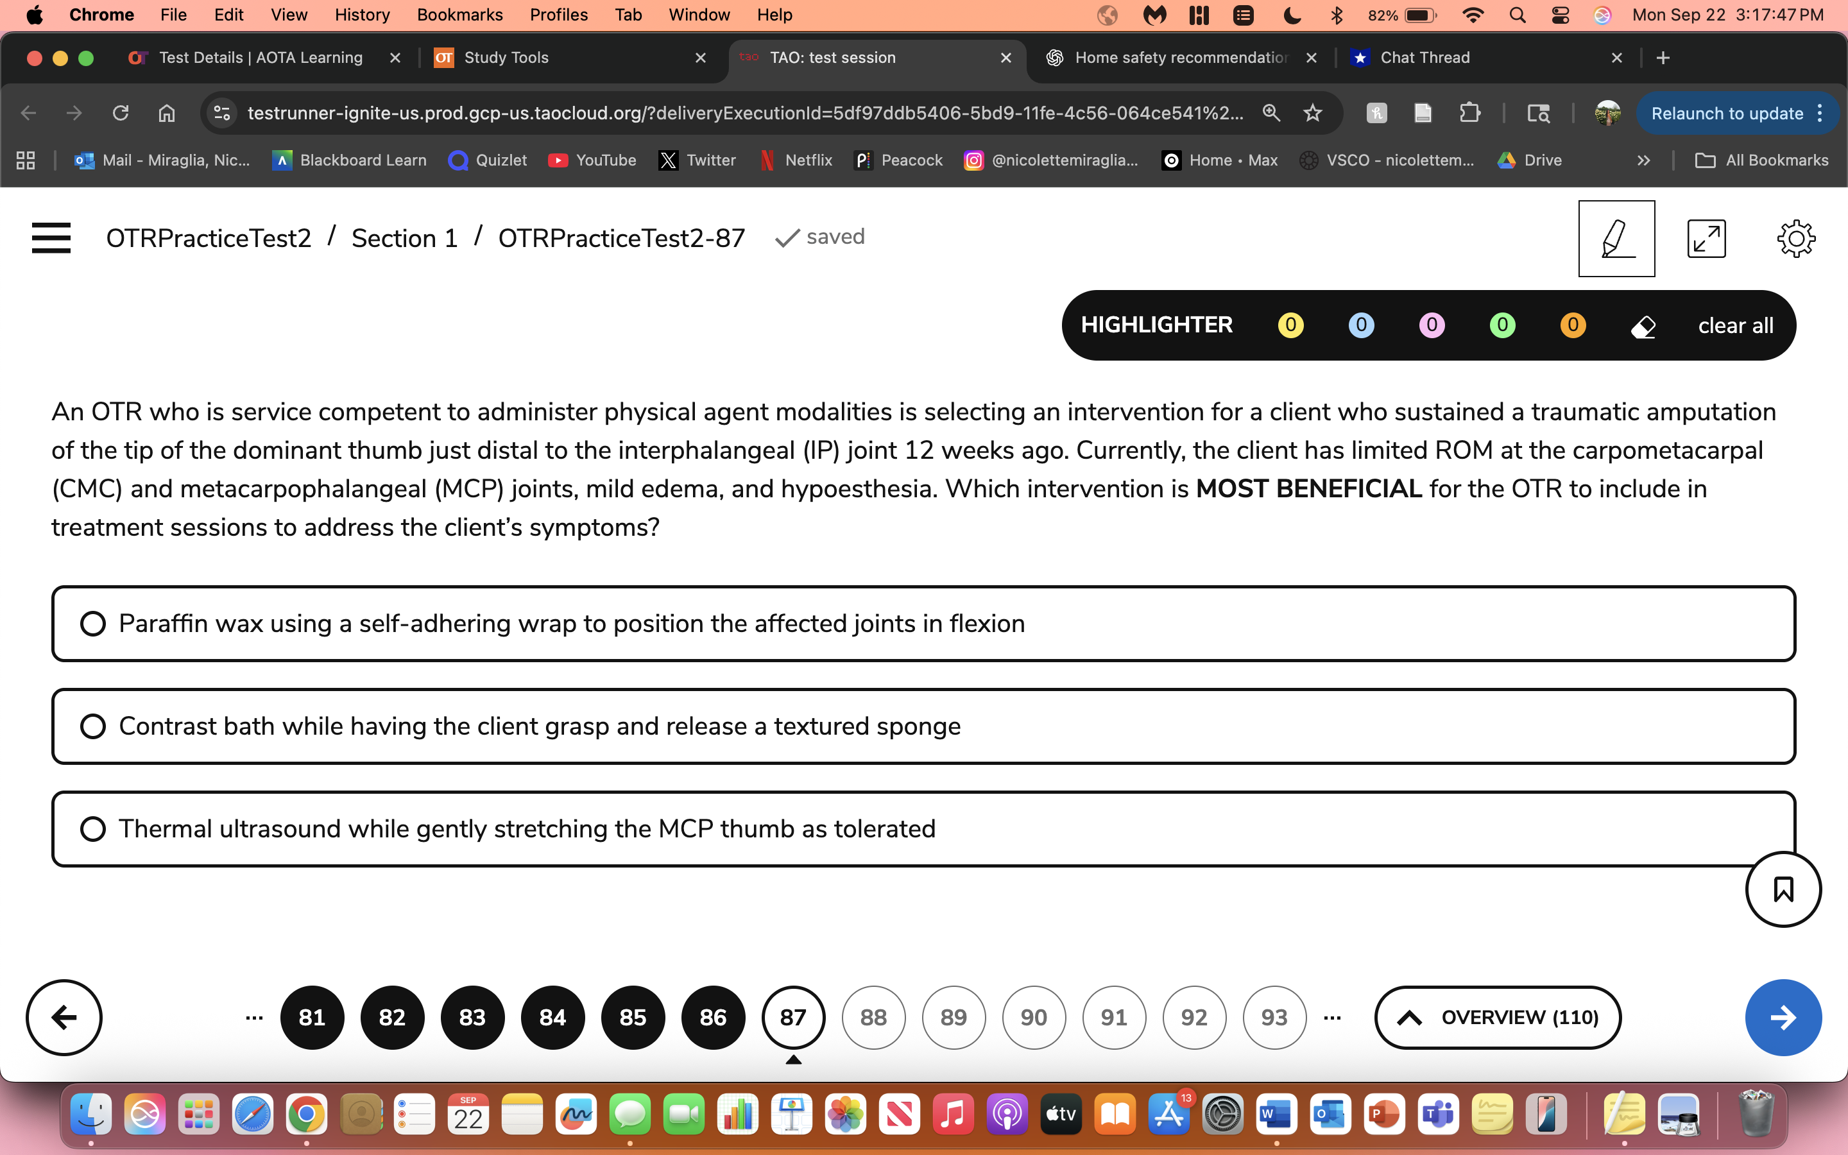Screen dimensions: 1848x1155
Task: Open fullscreen mode with the expand icon
Action: (1706, 237)
